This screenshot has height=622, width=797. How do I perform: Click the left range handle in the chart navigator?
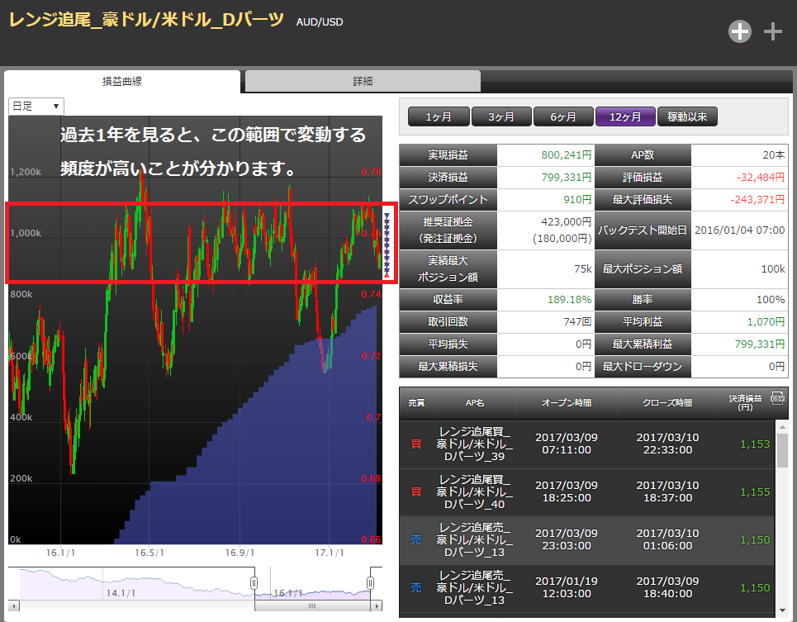coord(254,583)
